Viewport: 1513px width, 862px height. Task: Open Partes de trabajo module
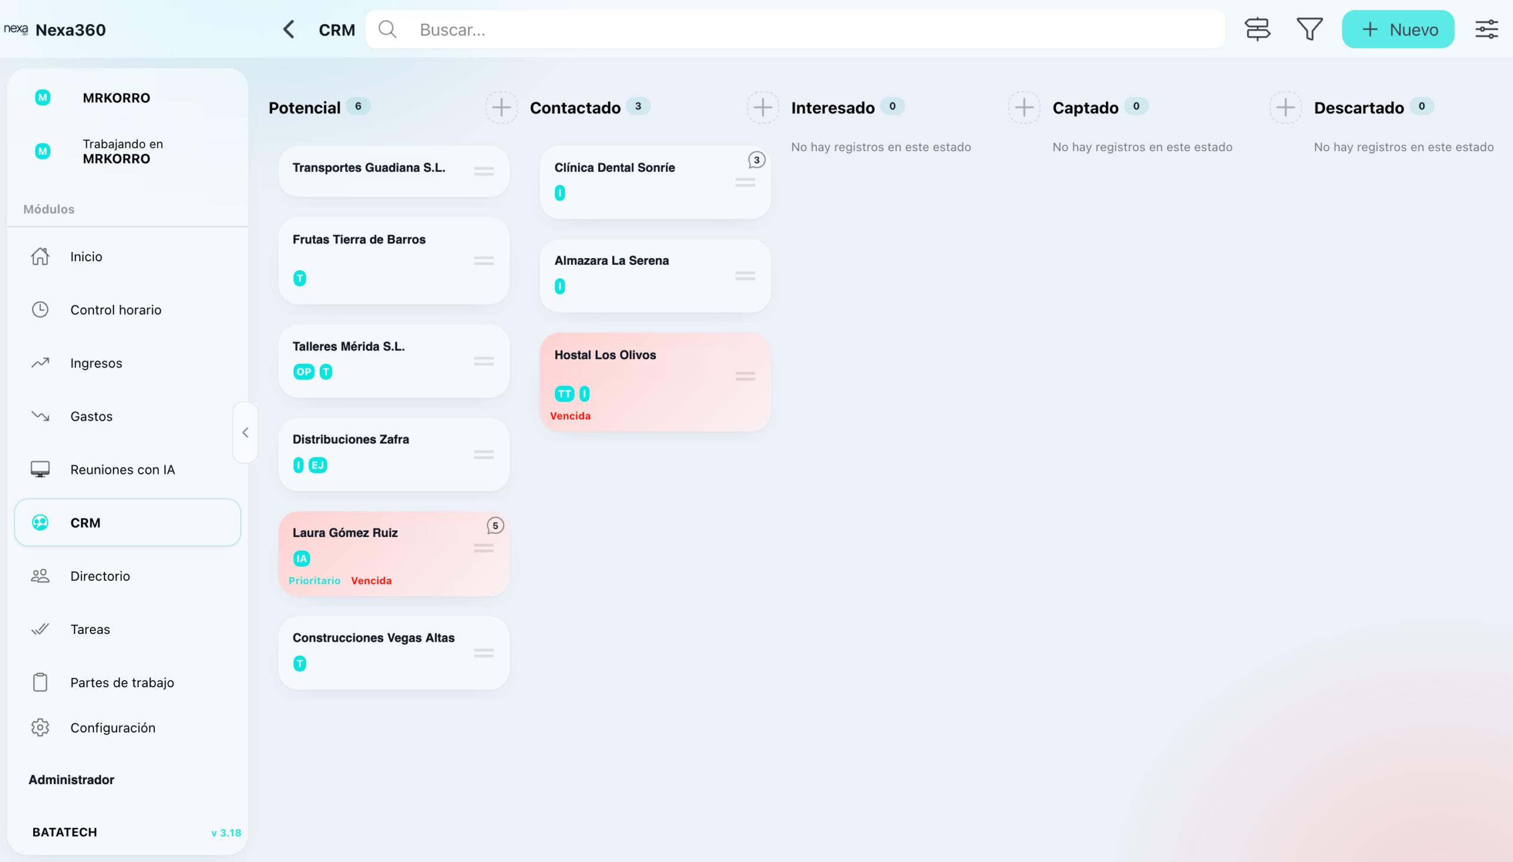tap(127, 682)
